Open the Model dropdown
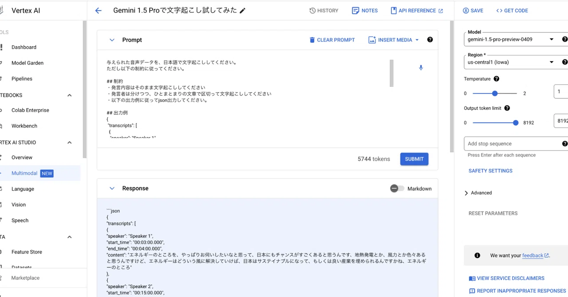568x297 pixels. 515,39
